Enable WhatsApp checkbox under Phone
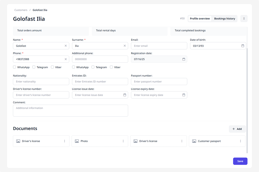Screen dimensions: 259x172 click(14, 67)
